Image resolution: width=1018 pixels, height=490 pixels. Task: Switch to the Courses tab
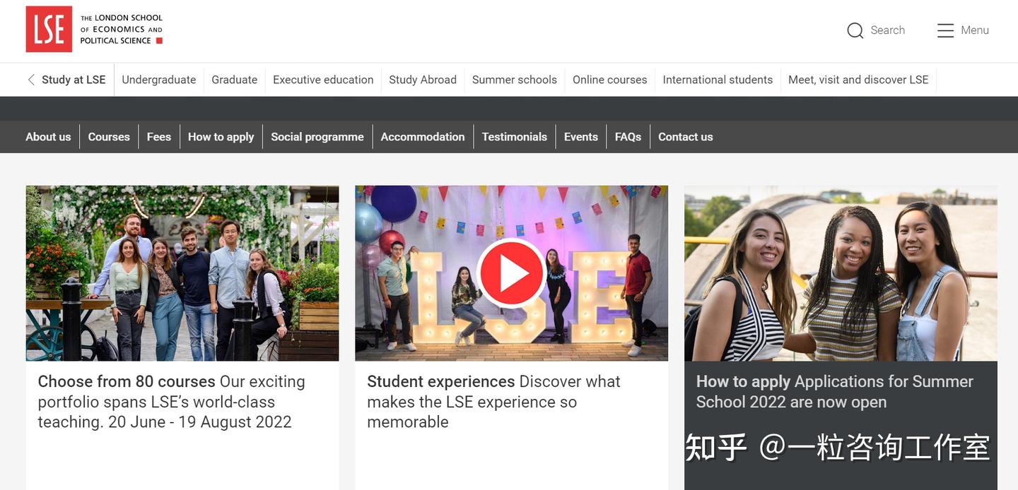(x=109, y=137)
